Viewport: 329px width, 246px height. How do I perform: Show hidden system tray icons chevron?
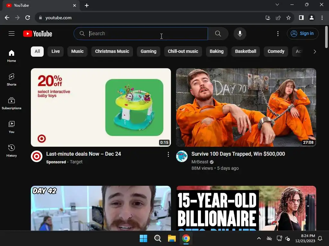tap(259, 238)
